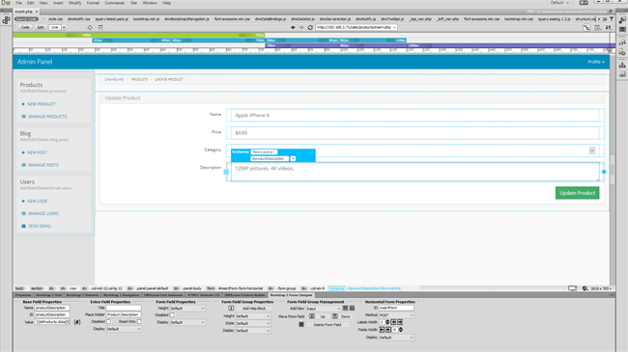Open the Method POST dropdown
The image size is (628, 352).
coord(396,315)
